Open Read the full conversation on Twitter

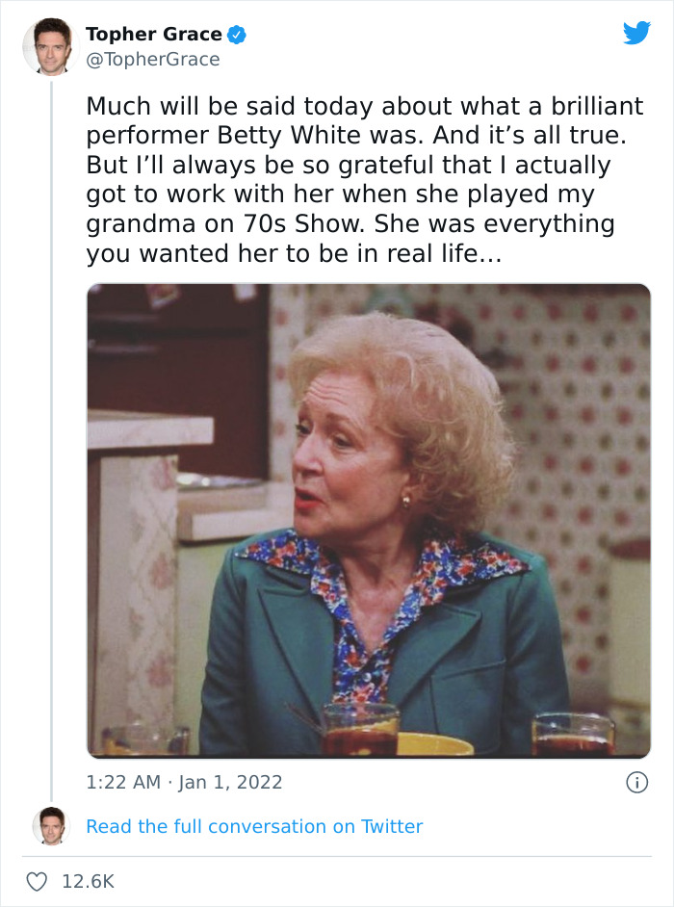255,826
